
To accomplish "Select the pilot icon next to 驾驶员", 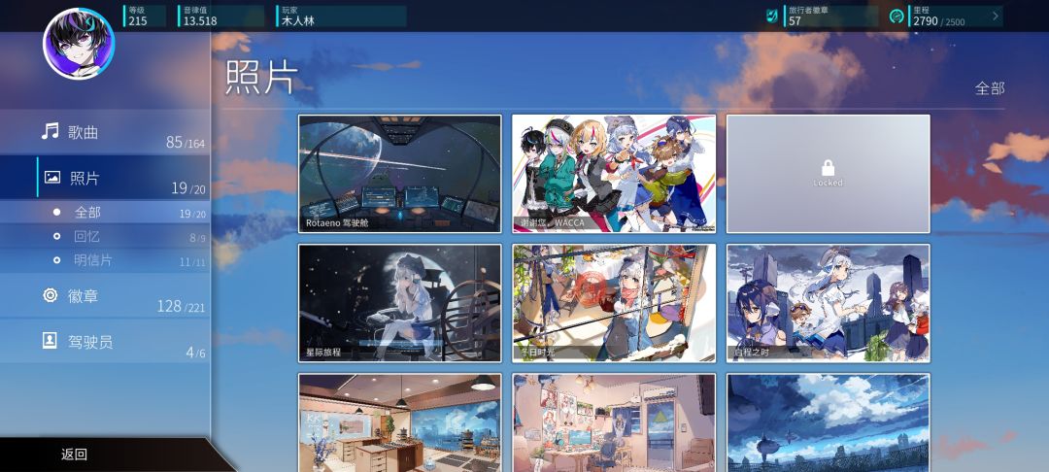I will click(50, 340).
